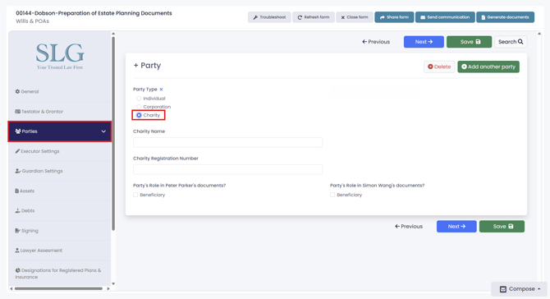The image size is (550, 299).
Task: Click Share form button
Action: pos(394,17)
